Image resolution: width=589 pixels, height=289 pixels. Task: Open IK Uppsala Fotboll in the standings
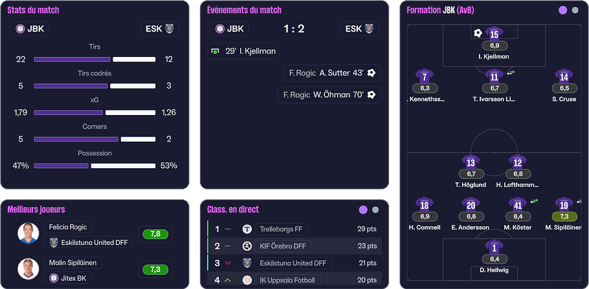point(287,280)
